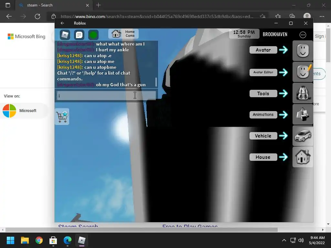The image size is (331, 248).
Task: Add this page to favorites star
Action: [x=262, y=16]
